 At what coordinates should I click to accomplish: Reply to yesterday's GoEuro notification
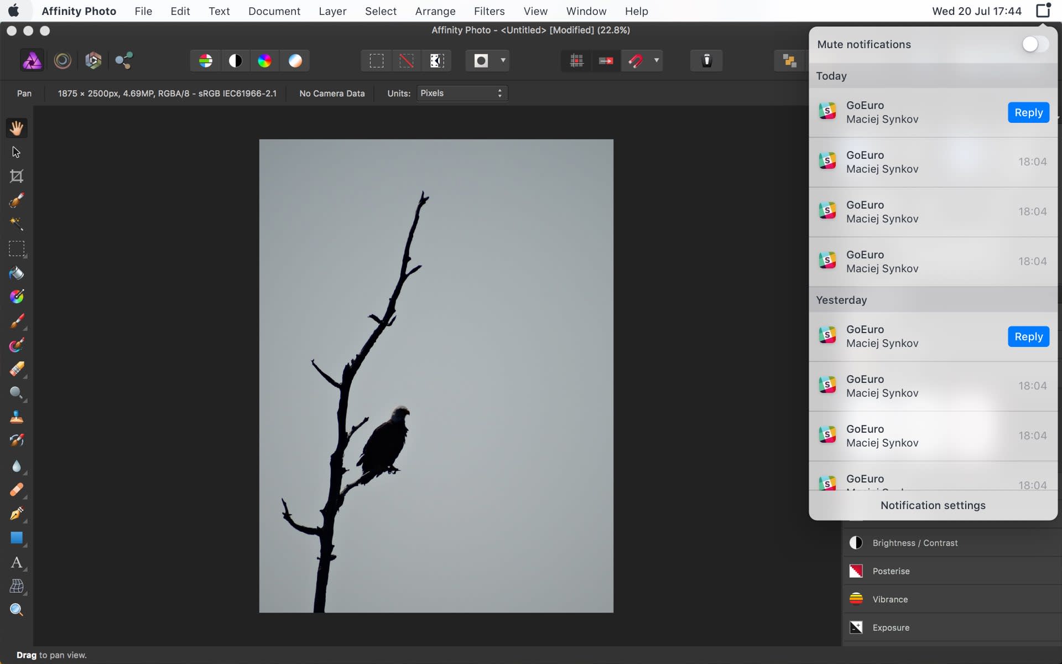click(x=1028, y=336)
